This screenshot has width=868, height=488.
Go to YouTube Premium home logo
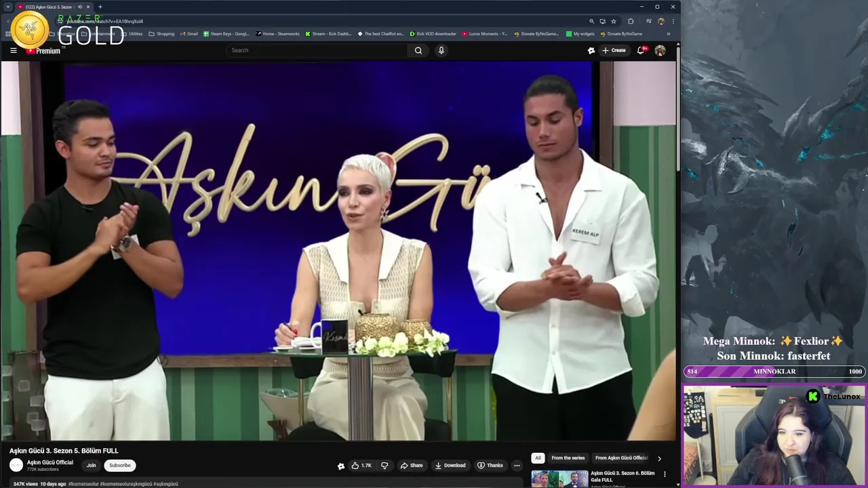pyautogui.click(x=43, y=51)
